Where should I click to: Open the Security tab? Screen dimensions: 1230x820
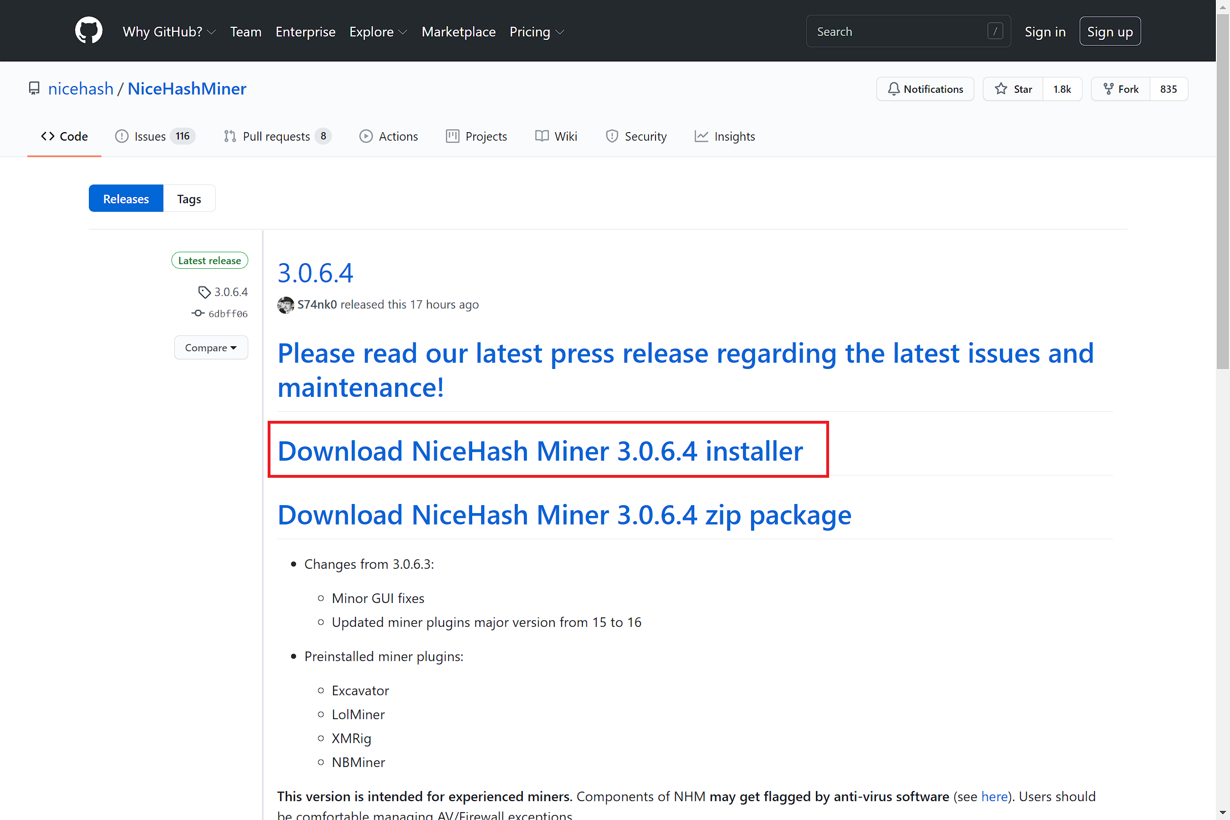(636, 136)
